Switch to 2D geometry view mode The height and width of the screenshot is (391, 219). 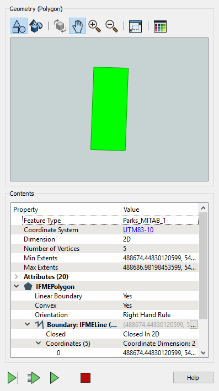(19, 26)
